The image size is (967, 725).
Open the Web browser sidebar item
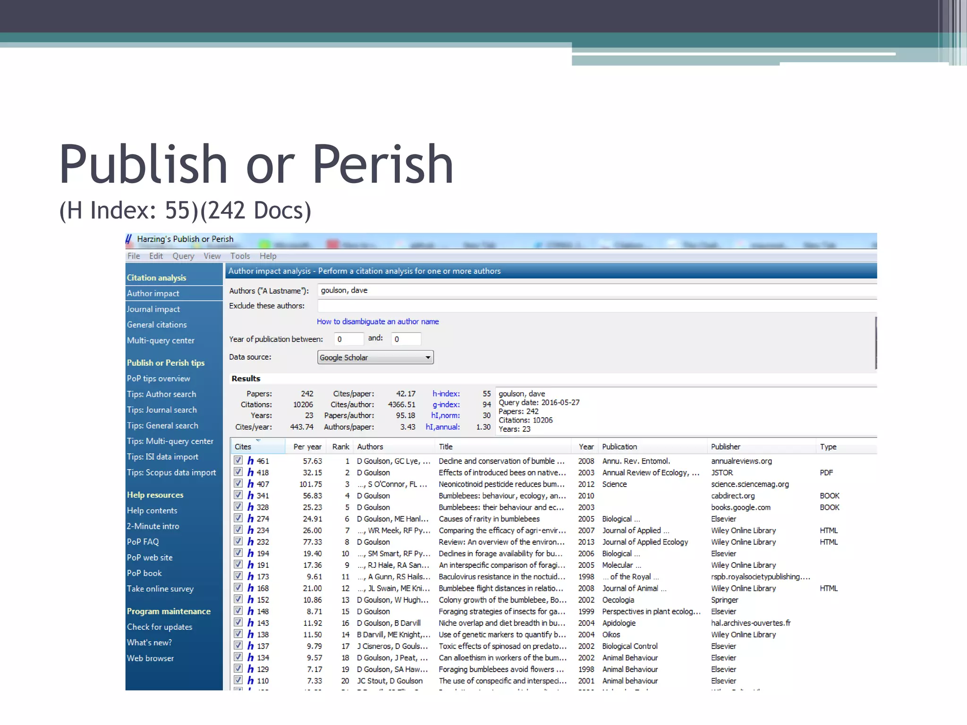[150, 658]
